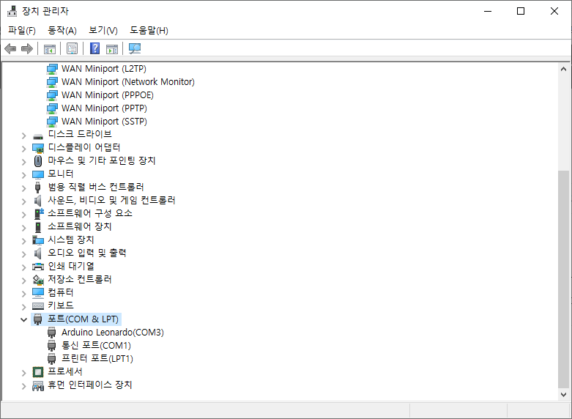The width and height of the screenshot is (572, 419).
Task: Select the WAN Miniport (L2TP) network icon
Action: coord(52,69)
